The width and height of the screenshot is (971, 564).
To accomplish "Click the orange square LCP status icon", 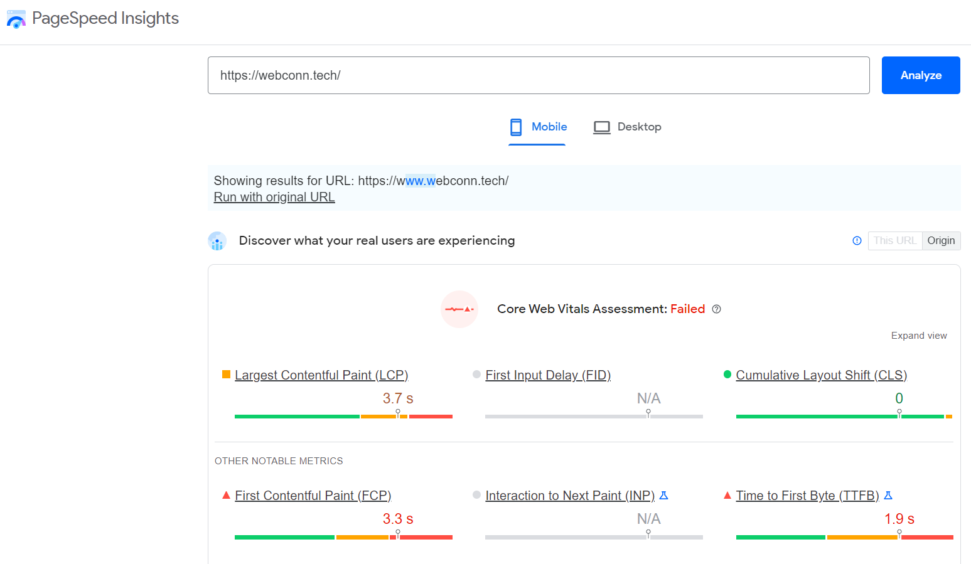I will [x=226, y=375].
